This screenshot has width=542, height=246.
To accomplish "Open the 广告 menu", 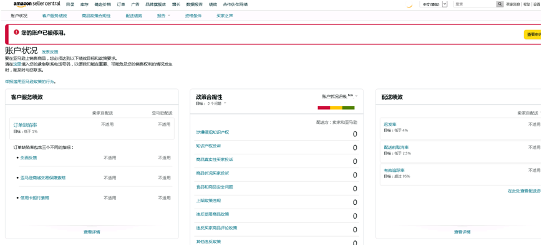I will (x=135, y=4).
